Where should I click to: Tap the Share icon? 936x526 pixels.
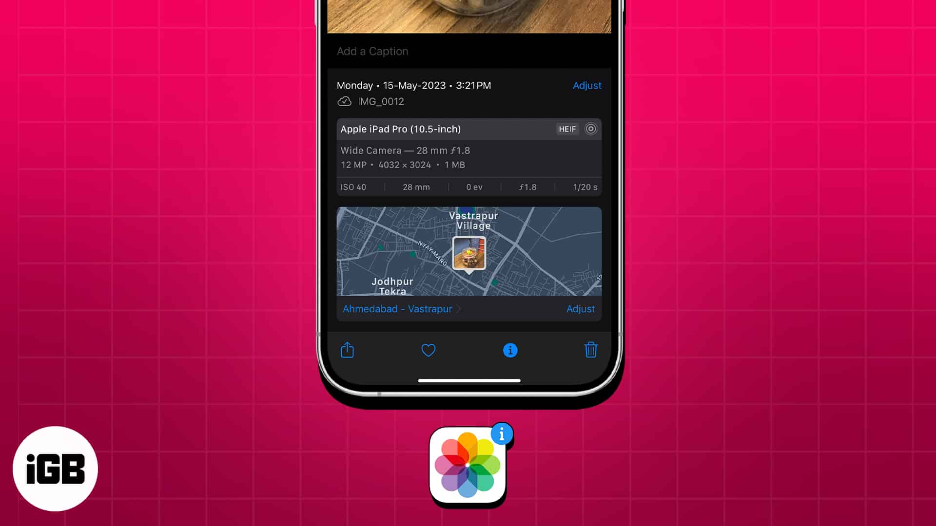click(x=347, y=350)
